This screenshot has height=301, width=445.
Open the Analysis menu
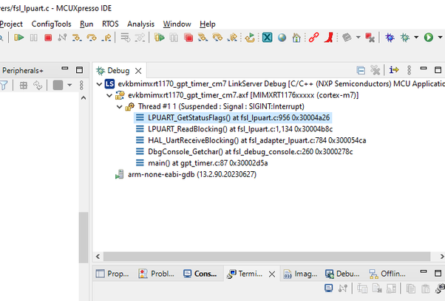140,24
